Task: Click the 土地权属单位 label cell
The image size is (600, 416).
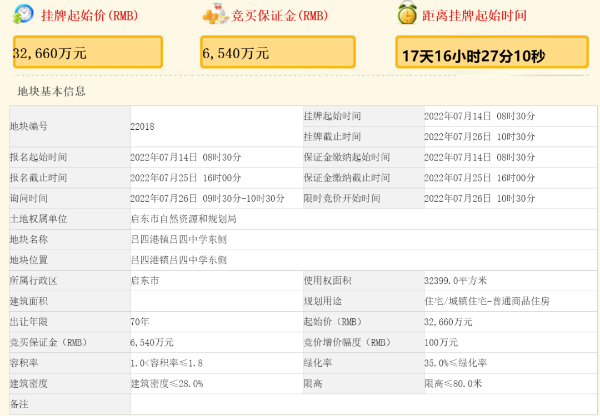Action: 69,219
